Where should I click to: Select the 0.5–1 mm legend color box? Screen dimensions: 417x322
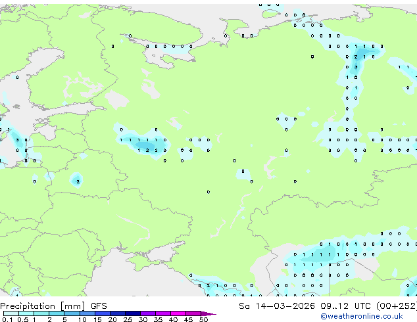26,313
